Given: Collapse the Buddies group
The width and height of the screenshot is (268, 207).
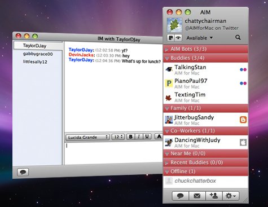Looking at the screenshot, I should (167, 58).
